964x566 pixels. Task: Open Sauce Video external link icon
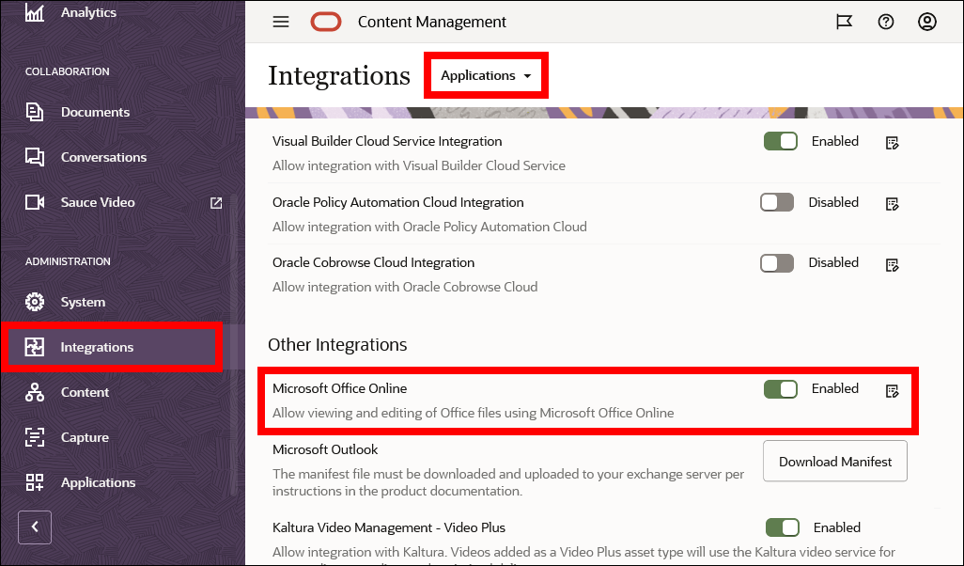click(x=216, y=202)
